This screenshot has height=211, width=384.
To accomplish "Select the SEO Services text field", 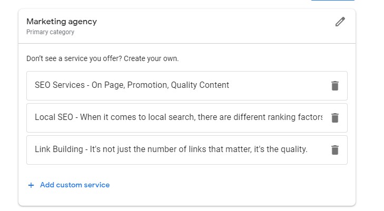I will click(x=179, y=85).
